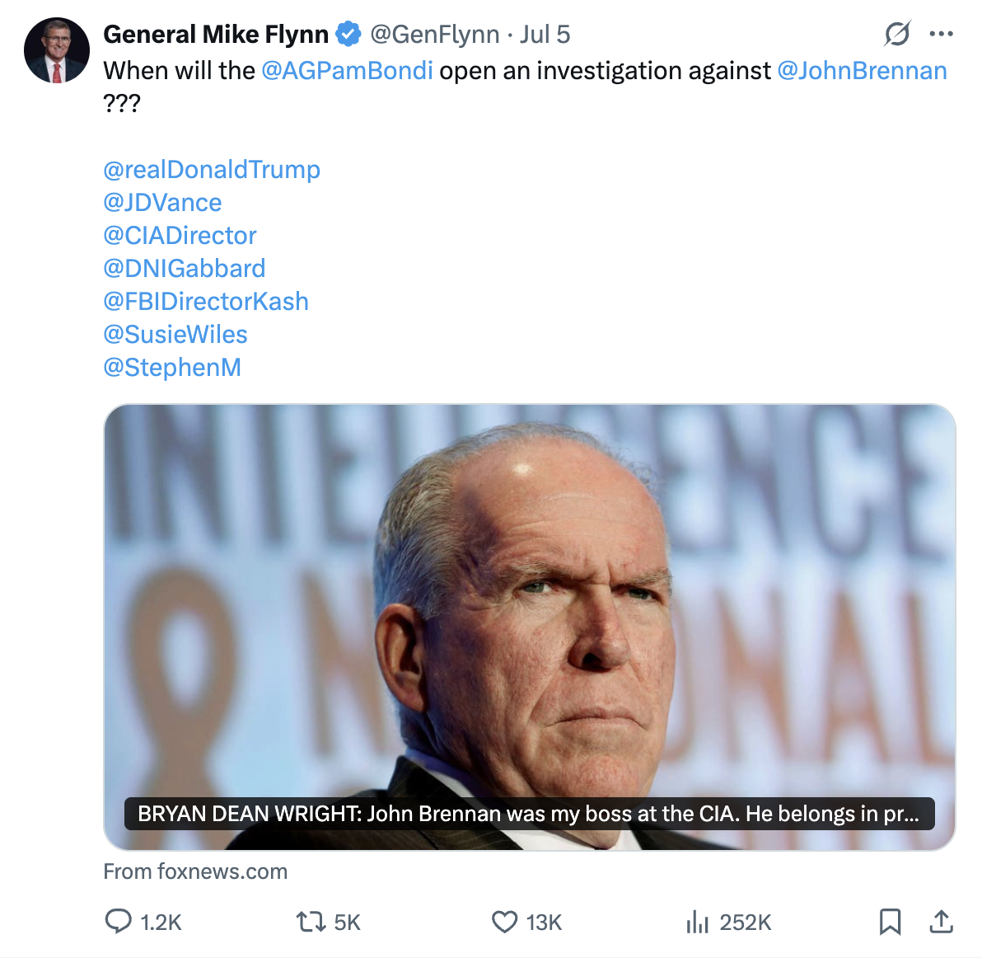Image resolution: width=982 pixels, height=958 pixels.
Task: Repost this tweet with retweet icon
Action: [x=311, y=921]
